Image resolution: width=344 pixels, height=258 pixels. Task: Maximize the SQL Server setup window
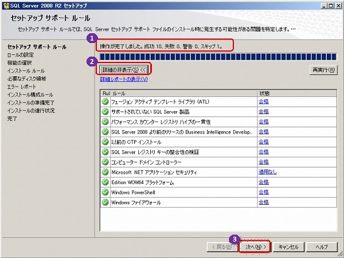(x=331, y=6)
